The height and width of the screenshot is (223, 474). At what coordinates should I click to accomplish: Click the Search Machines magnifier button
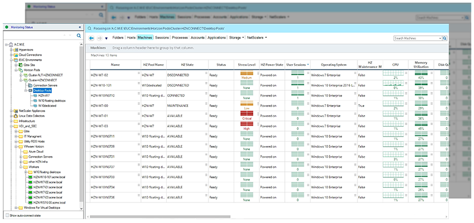point(444,38)
